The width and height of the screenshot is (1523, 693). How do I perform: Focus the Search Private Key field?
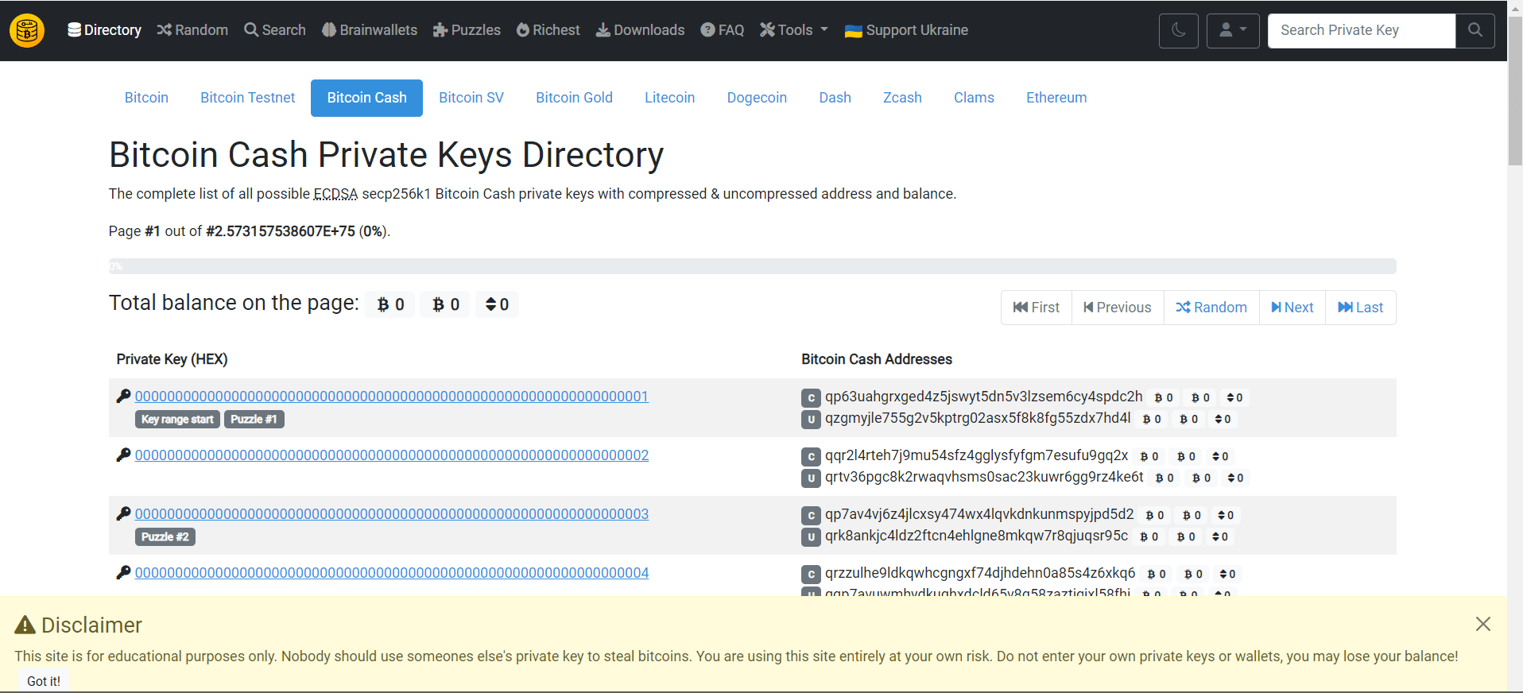1362,31
